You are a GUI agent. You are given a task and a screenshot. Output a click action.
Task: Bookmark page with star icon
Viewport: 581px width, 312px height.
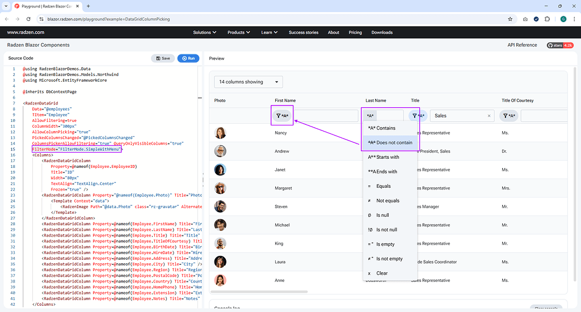(510, 19)
